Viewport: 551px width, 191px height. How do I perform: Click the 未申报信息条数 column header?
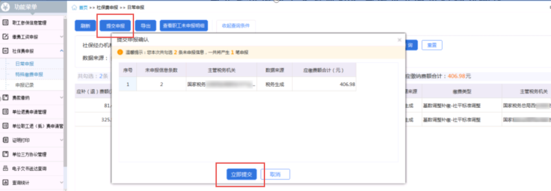coord(162,70)
